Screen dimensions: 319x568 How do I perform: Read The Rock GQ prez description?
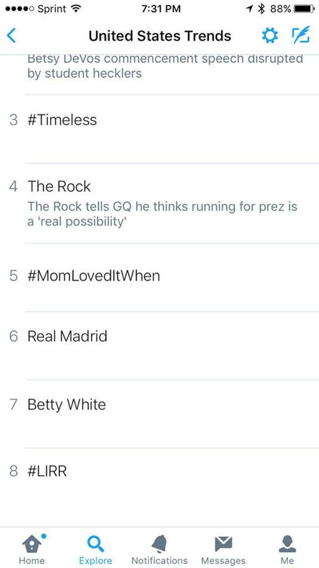point(162,213)
